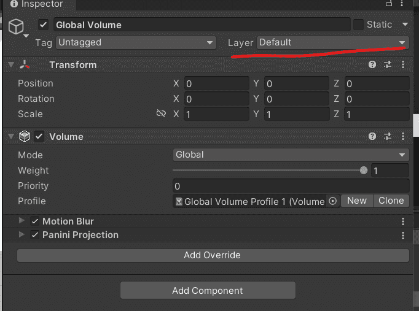
Task: Open Volume component help reference
Action: pyautogui.click(x=372, y=136)
